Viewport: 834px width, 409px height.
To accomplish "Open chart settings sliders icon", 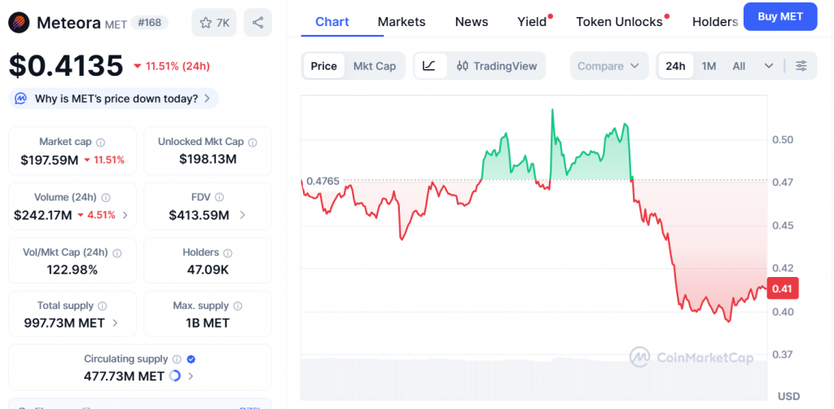I will point(801,66).
